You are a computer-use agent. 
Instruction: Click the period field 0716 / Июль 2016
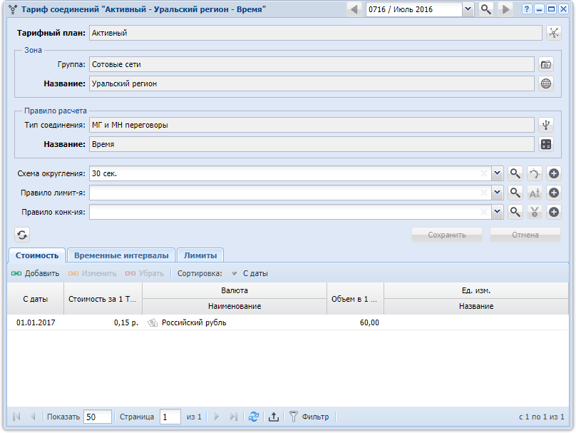click(414, 9)
